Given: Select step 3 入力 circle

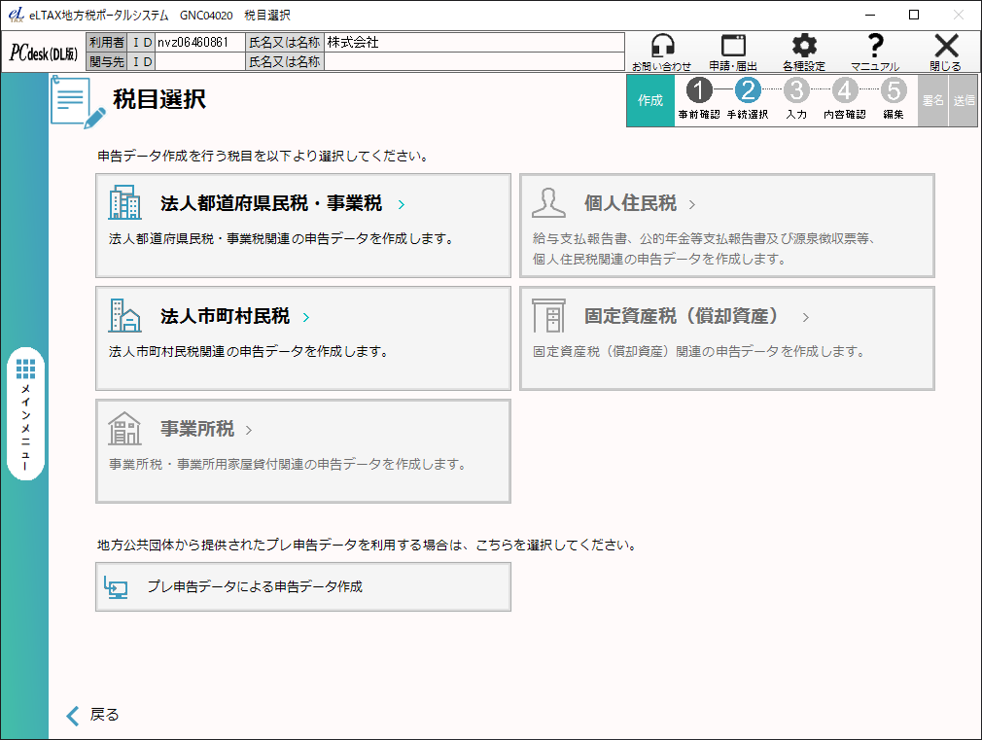Looking at the screenshot, I should pos(796,90).
